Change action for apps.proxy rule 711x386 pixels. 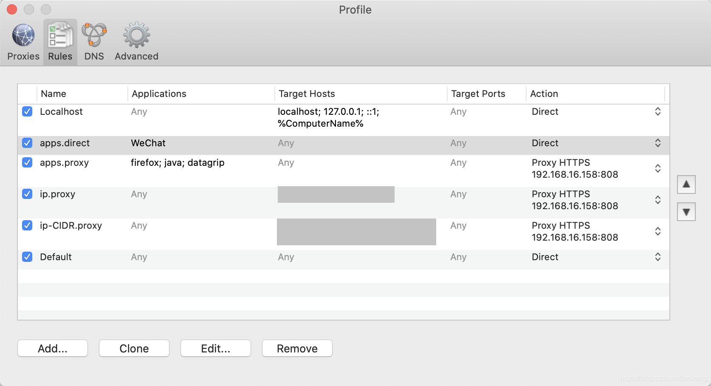point(657,168)
